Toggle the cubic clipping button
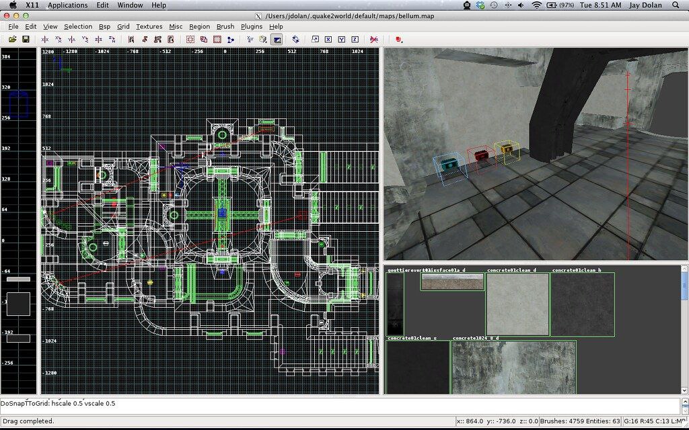Viewport: 689px width, 430px height. point(277,40)
